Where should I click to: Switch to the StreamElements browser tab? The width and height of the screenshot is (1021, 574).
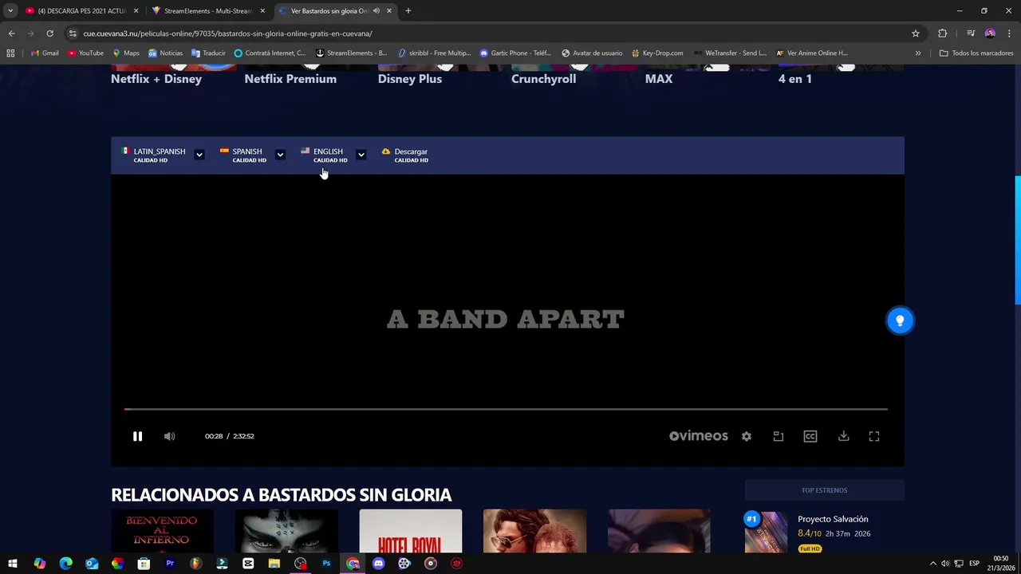tap(207, 11)
